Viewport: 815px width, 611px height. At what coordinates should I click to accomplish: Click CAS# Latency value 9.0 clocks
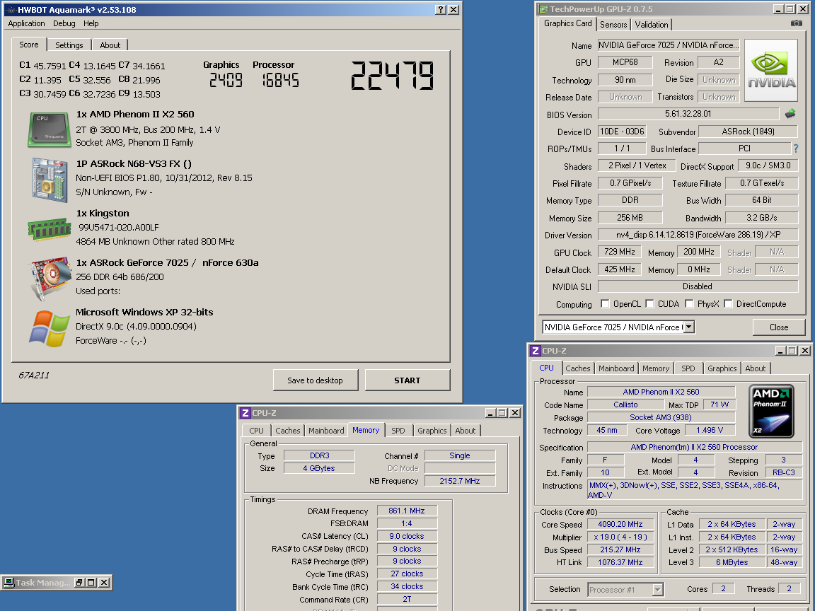[407, 536]
